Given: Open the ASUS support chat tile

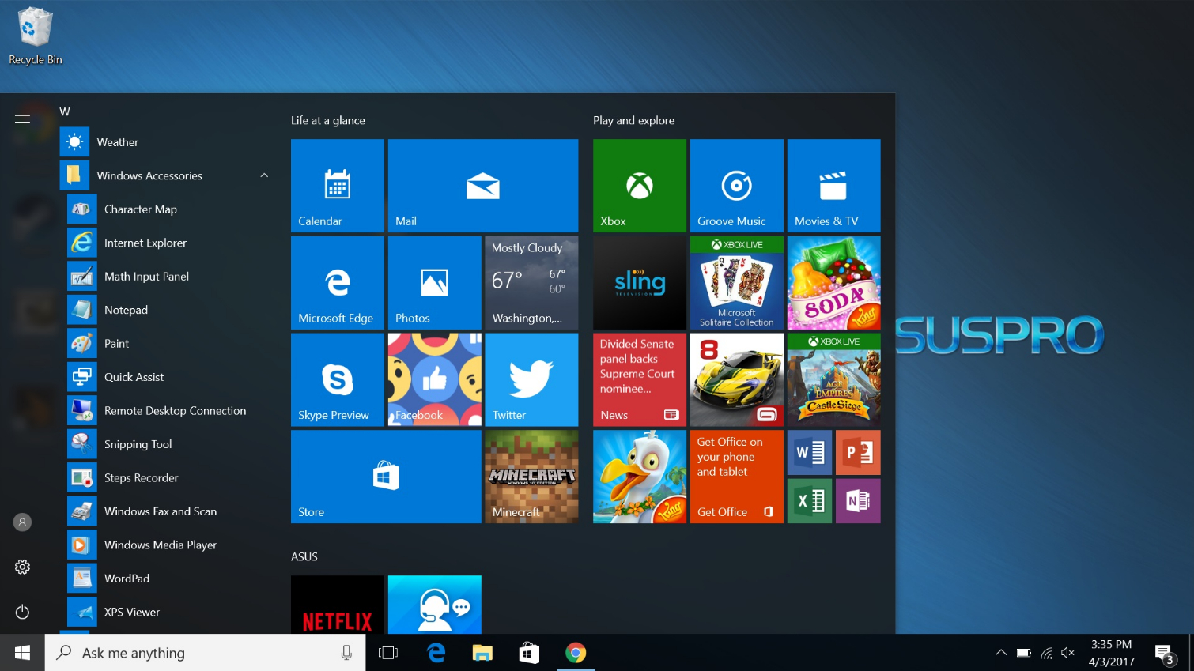Looking at the screenshot, I should pos(434,605).
